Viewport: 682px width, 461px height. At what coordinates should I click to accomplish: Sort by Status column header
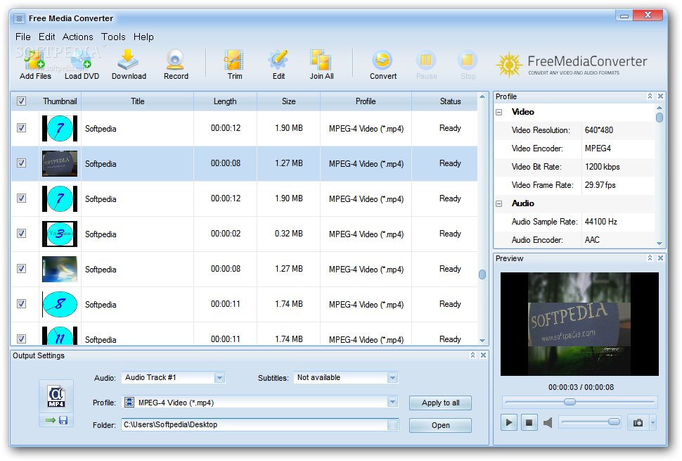[x=444, y=101]
